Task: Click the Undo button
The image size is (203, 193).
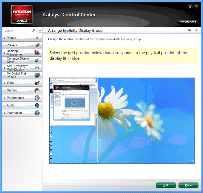Action: pos(166,185)
